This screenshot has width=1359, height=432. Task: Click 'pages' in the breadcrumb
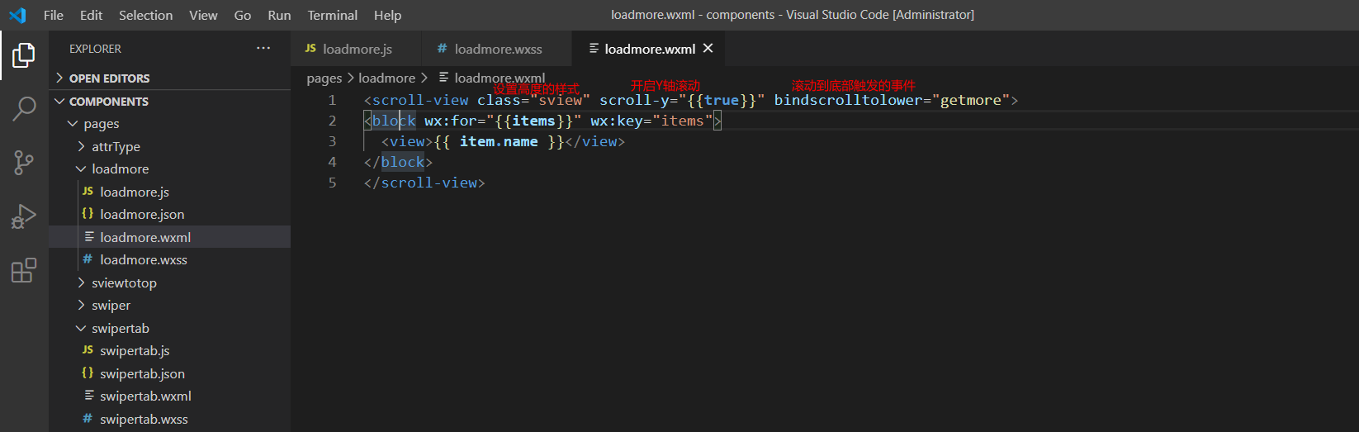(x=324, y=78)
